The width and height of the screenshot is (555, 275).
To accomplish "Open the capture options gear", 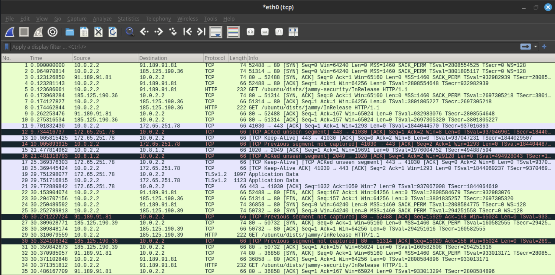I will (52, 32).
